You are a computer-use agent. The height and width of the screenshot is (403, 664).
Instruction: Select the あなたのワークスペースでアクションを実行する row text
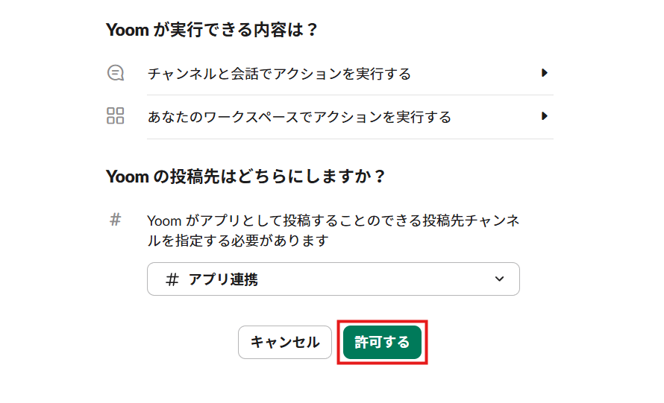pos(299,117)
